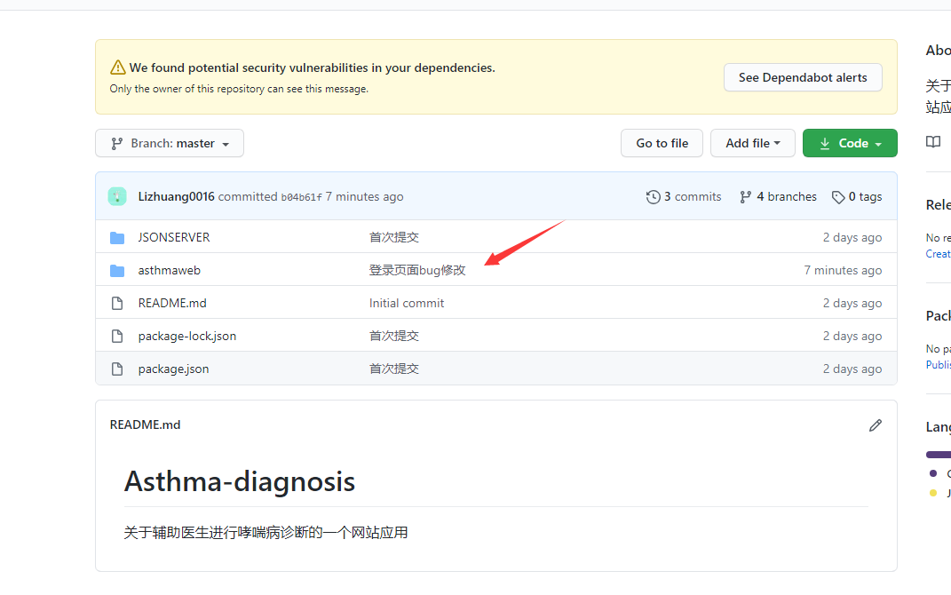Click the tag icon beside 0 tags
Screen dimensions: 951x595
tap(838, 197)
